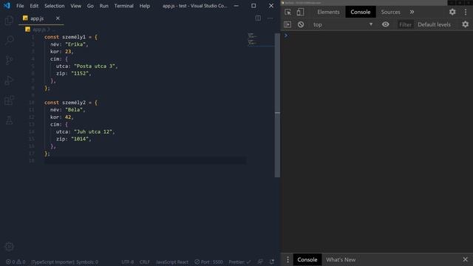Open DevTools settings gear
Image resolution: width=473 pixels, height=266 pixels.
(452, 12)
